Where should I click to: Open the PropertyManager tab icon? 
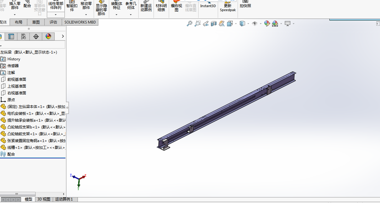click(11, 37)
